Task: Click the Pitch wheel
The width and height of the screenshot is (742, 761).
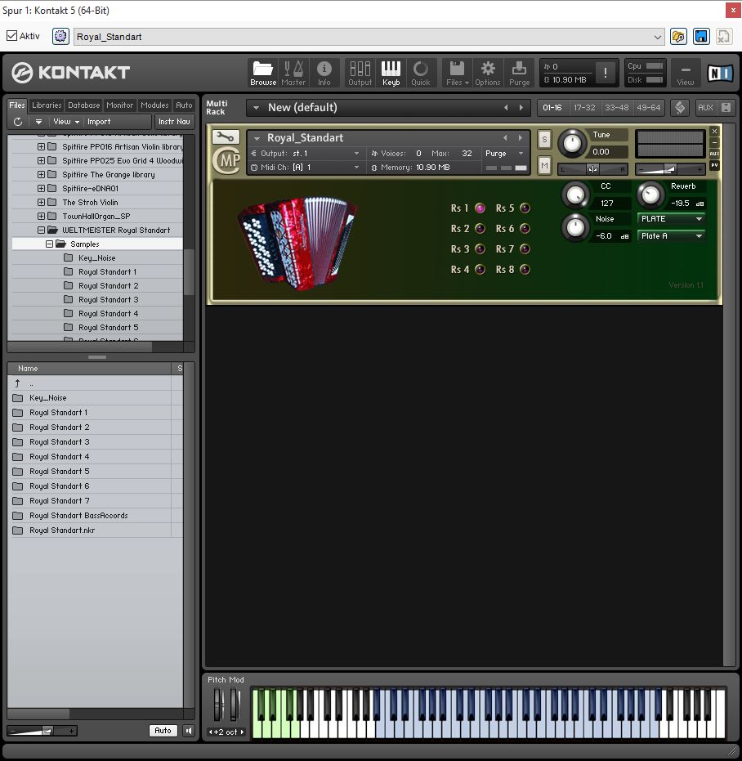Action: tap(219, 705)
